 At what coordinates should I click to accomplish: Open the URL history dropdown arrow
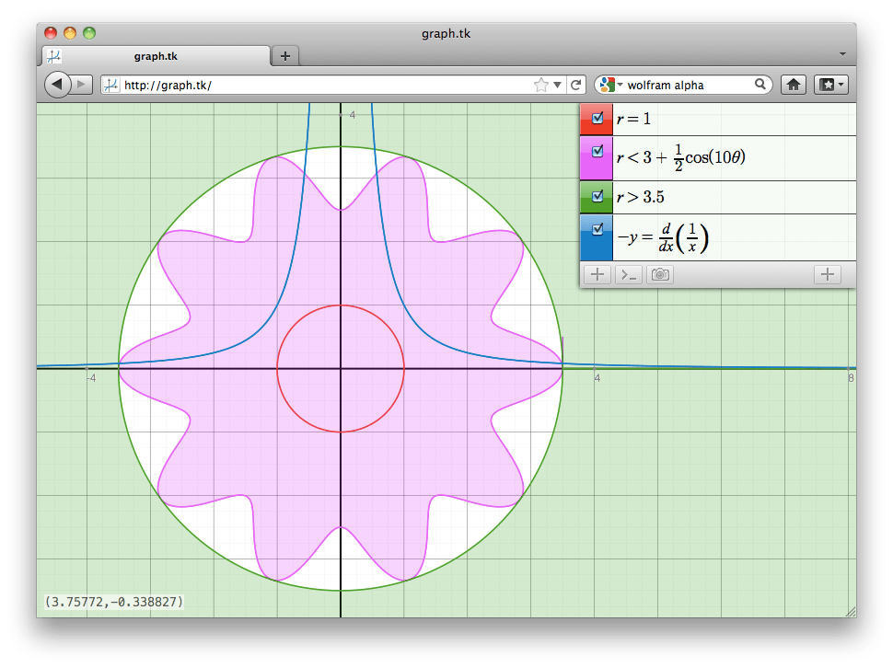click(558, 85)
